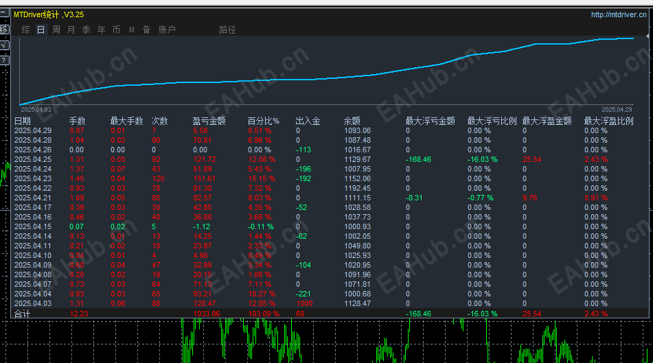
Task: Click the 次数 column header
Action: (159, 121)
